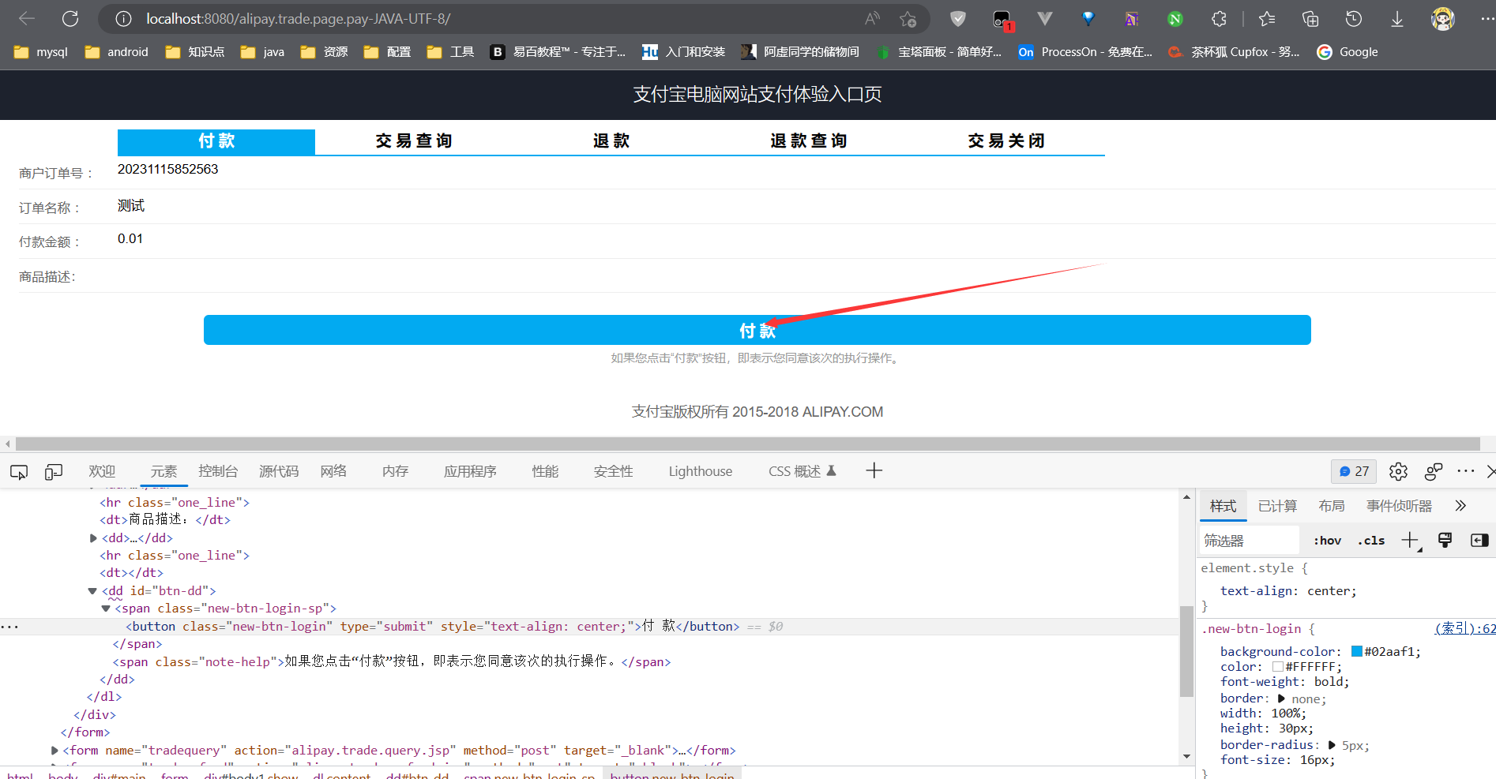Go back with the browser back arrow

click(x=27, y=18)
